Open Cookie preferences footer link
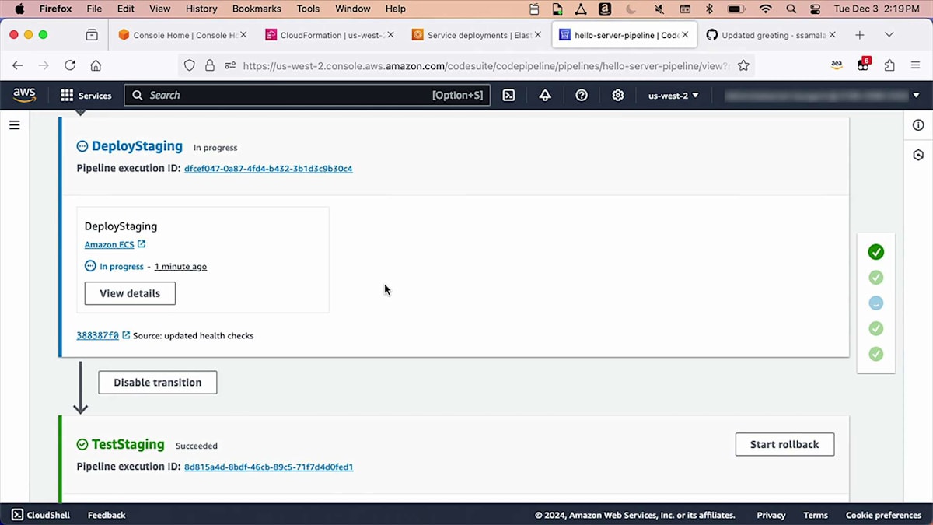Screen dimensions: 933x525 tap(883, 515)
